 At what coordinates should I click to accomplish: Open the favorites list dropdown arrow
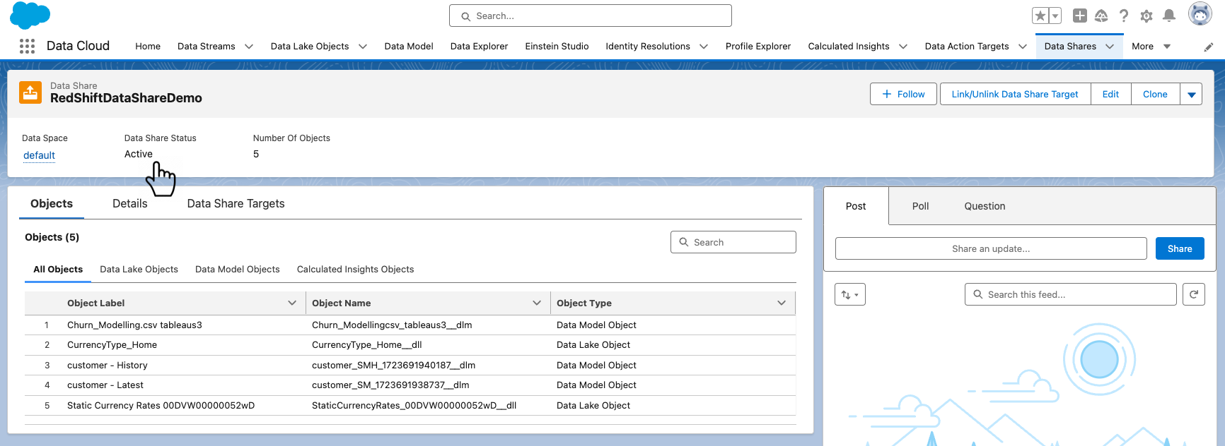click(x=1055, y=16)
